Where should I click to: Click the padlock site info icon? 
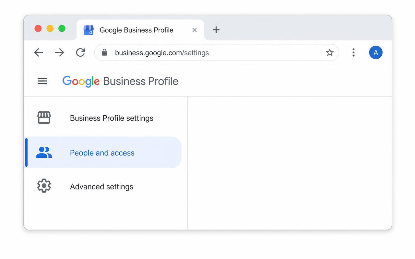104,52
